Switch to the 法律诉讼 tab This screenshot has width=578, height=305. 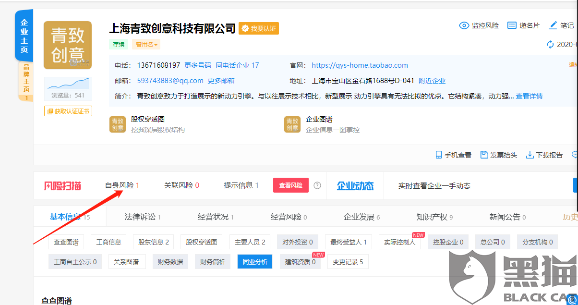143,217
